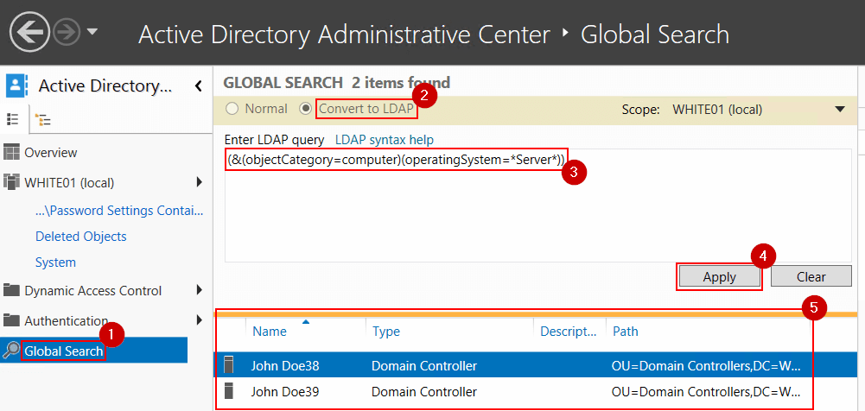Click the path cell of John Doe39
Screen dimensions: 865x411
pyautogui.click(x=706, y=392)
